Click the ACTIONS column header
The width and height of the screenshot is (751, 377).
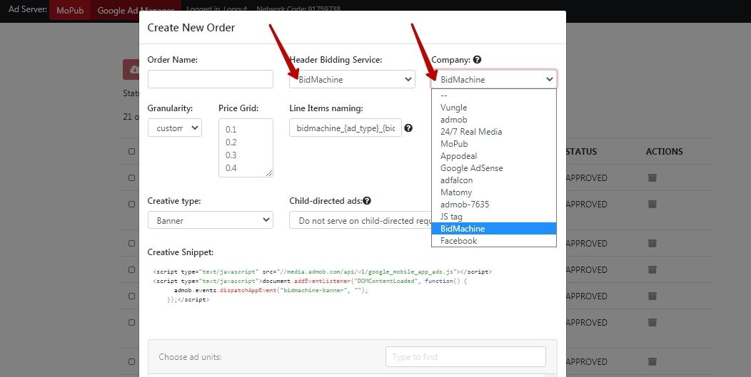(665, 151)
